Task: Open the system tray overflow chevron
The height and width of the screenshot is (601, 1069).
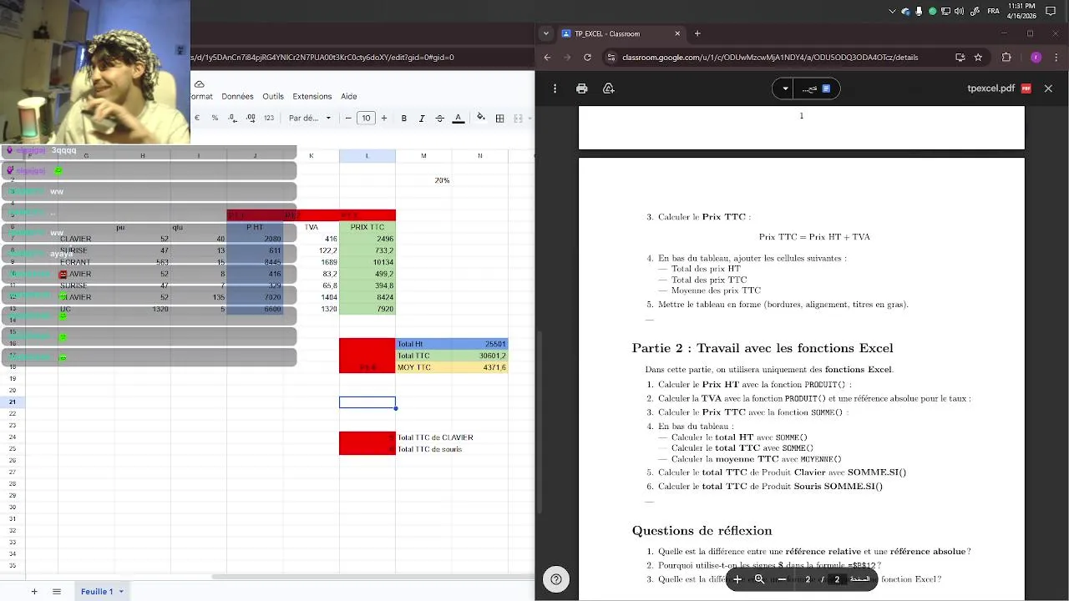Action: pyautogui.click(x=893, y=12)
